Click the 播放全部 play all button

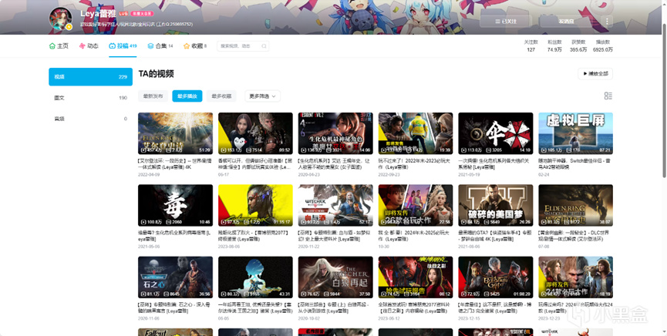coord(595,73)
